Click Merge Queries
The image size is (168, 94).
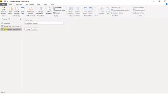139,8
